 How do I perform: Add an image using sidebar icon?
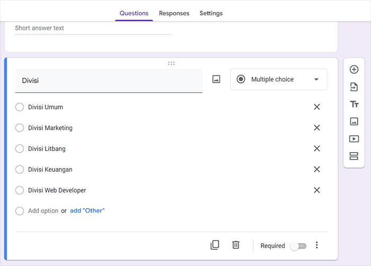354,121
